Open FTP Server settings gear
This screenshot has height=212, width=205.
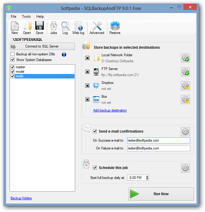point(185,72)
